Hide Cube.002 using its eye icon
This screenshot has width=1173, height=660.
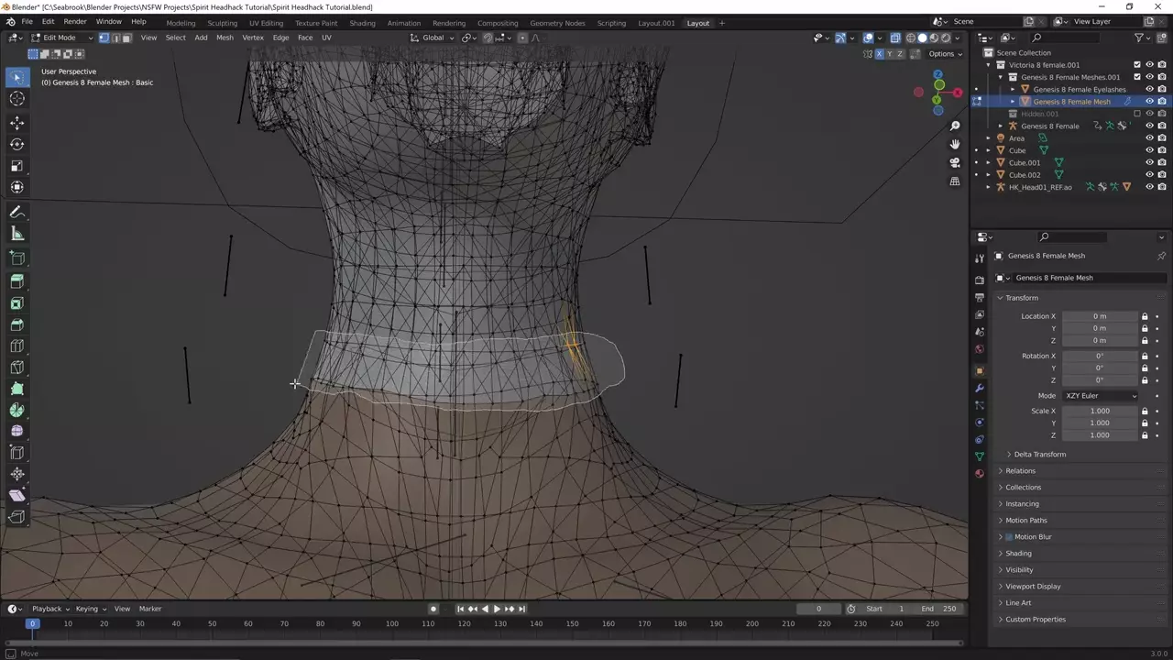click(x=1149, y=174)
